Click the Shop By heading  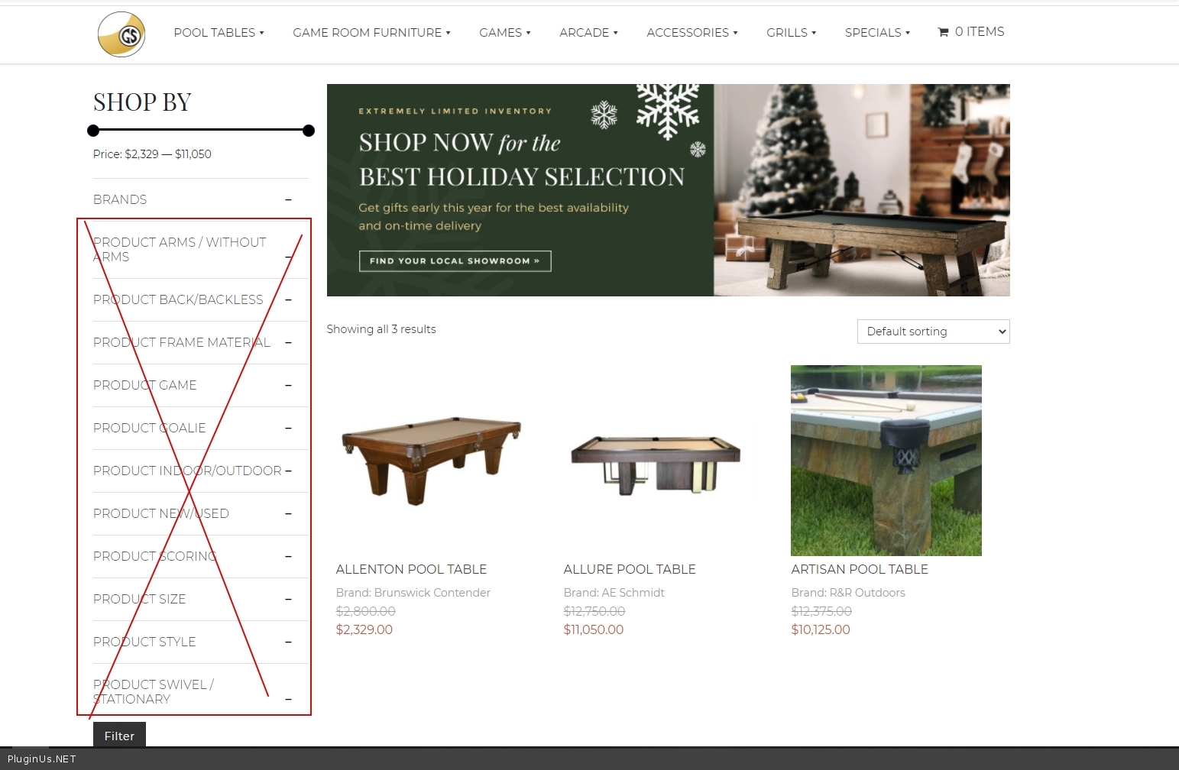point(142,102)
